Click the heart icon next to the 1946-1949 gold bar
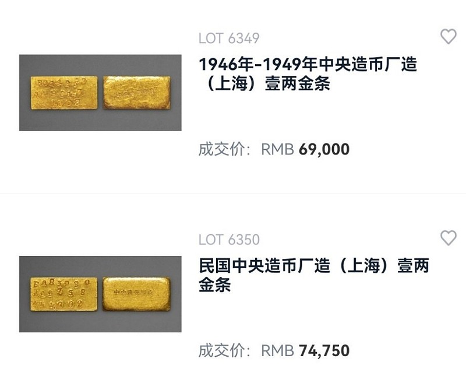 pyautogui.click(x=448, y=37)
